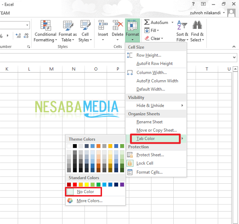Click Decrease Decimal icon
The height and width of the screenshot is (224, 239).
point(26,36)
